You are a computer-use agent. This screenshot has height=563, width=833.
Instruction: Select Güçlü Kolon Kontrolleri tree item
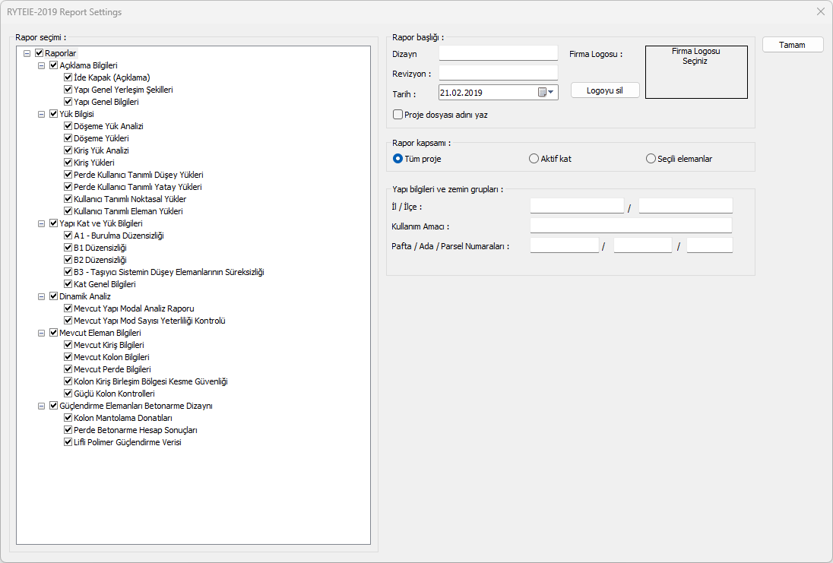114,394
